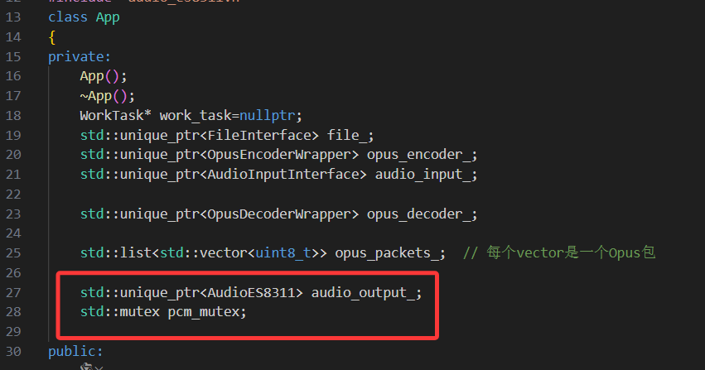Click the 'uint8_t' type on line 25
Image resolution: width=705 pixels, height=370 pixels.
click(x=282, y=253)
